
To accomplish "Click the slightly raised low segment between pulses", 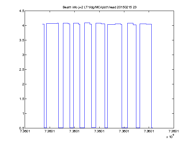I will point(94,127).
